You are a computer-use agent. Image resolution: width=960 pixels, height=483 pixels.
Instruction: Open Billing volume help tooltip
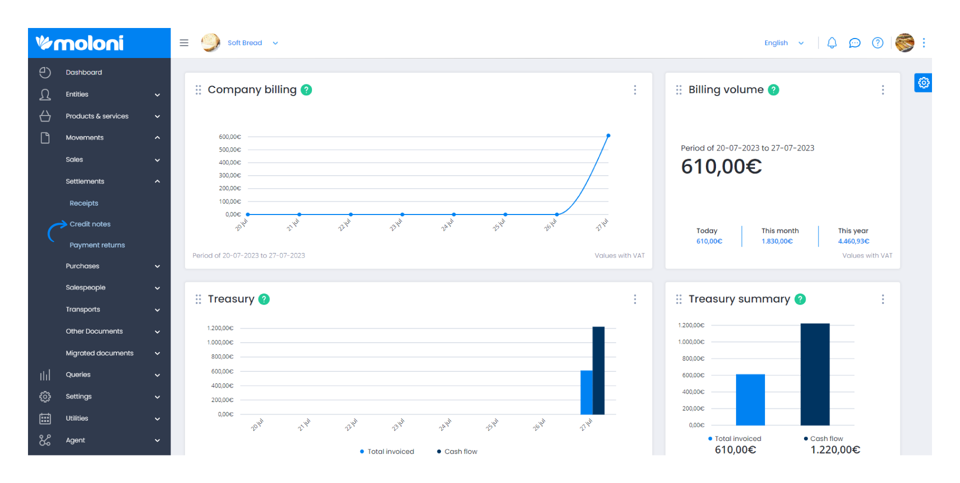[773, 90]
